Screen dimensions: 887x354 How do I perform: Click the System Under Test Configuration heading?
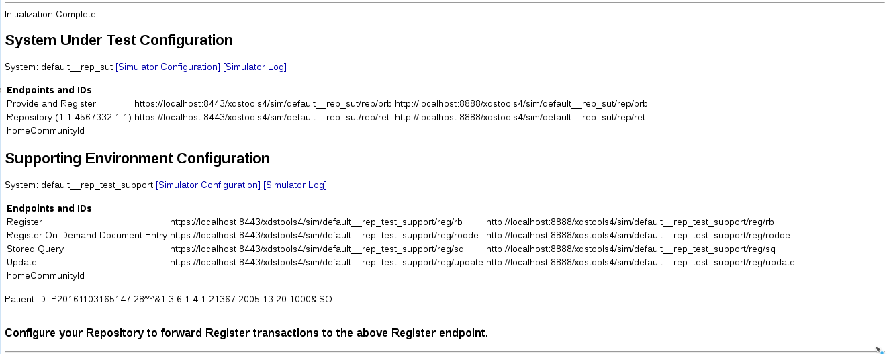click(119, 40)
